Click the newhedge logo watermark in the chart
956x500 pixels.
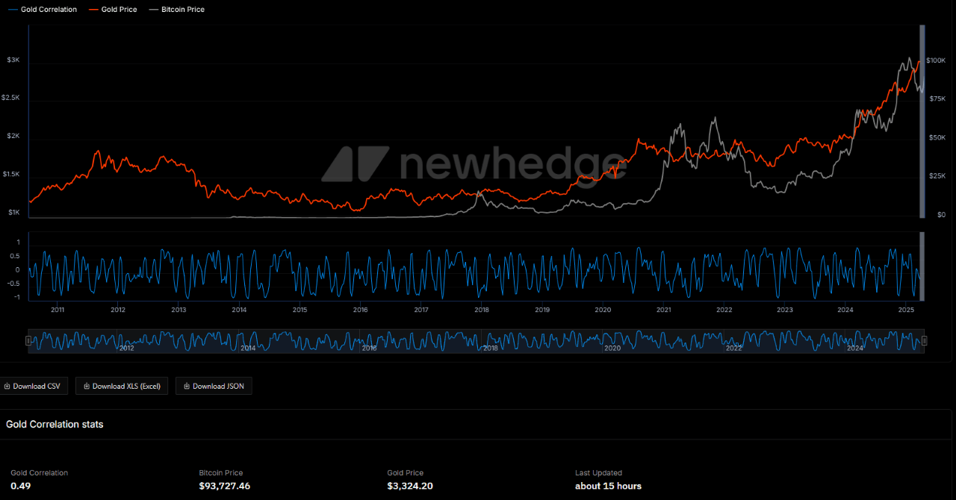(x=474, y=163)
